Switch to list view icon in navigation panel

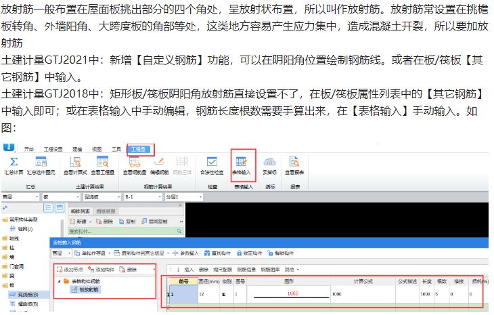point(48,207)
